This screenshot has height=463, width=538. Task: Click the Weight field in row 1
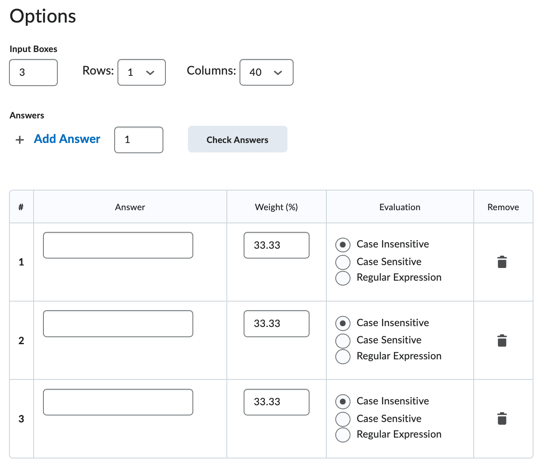276,245
